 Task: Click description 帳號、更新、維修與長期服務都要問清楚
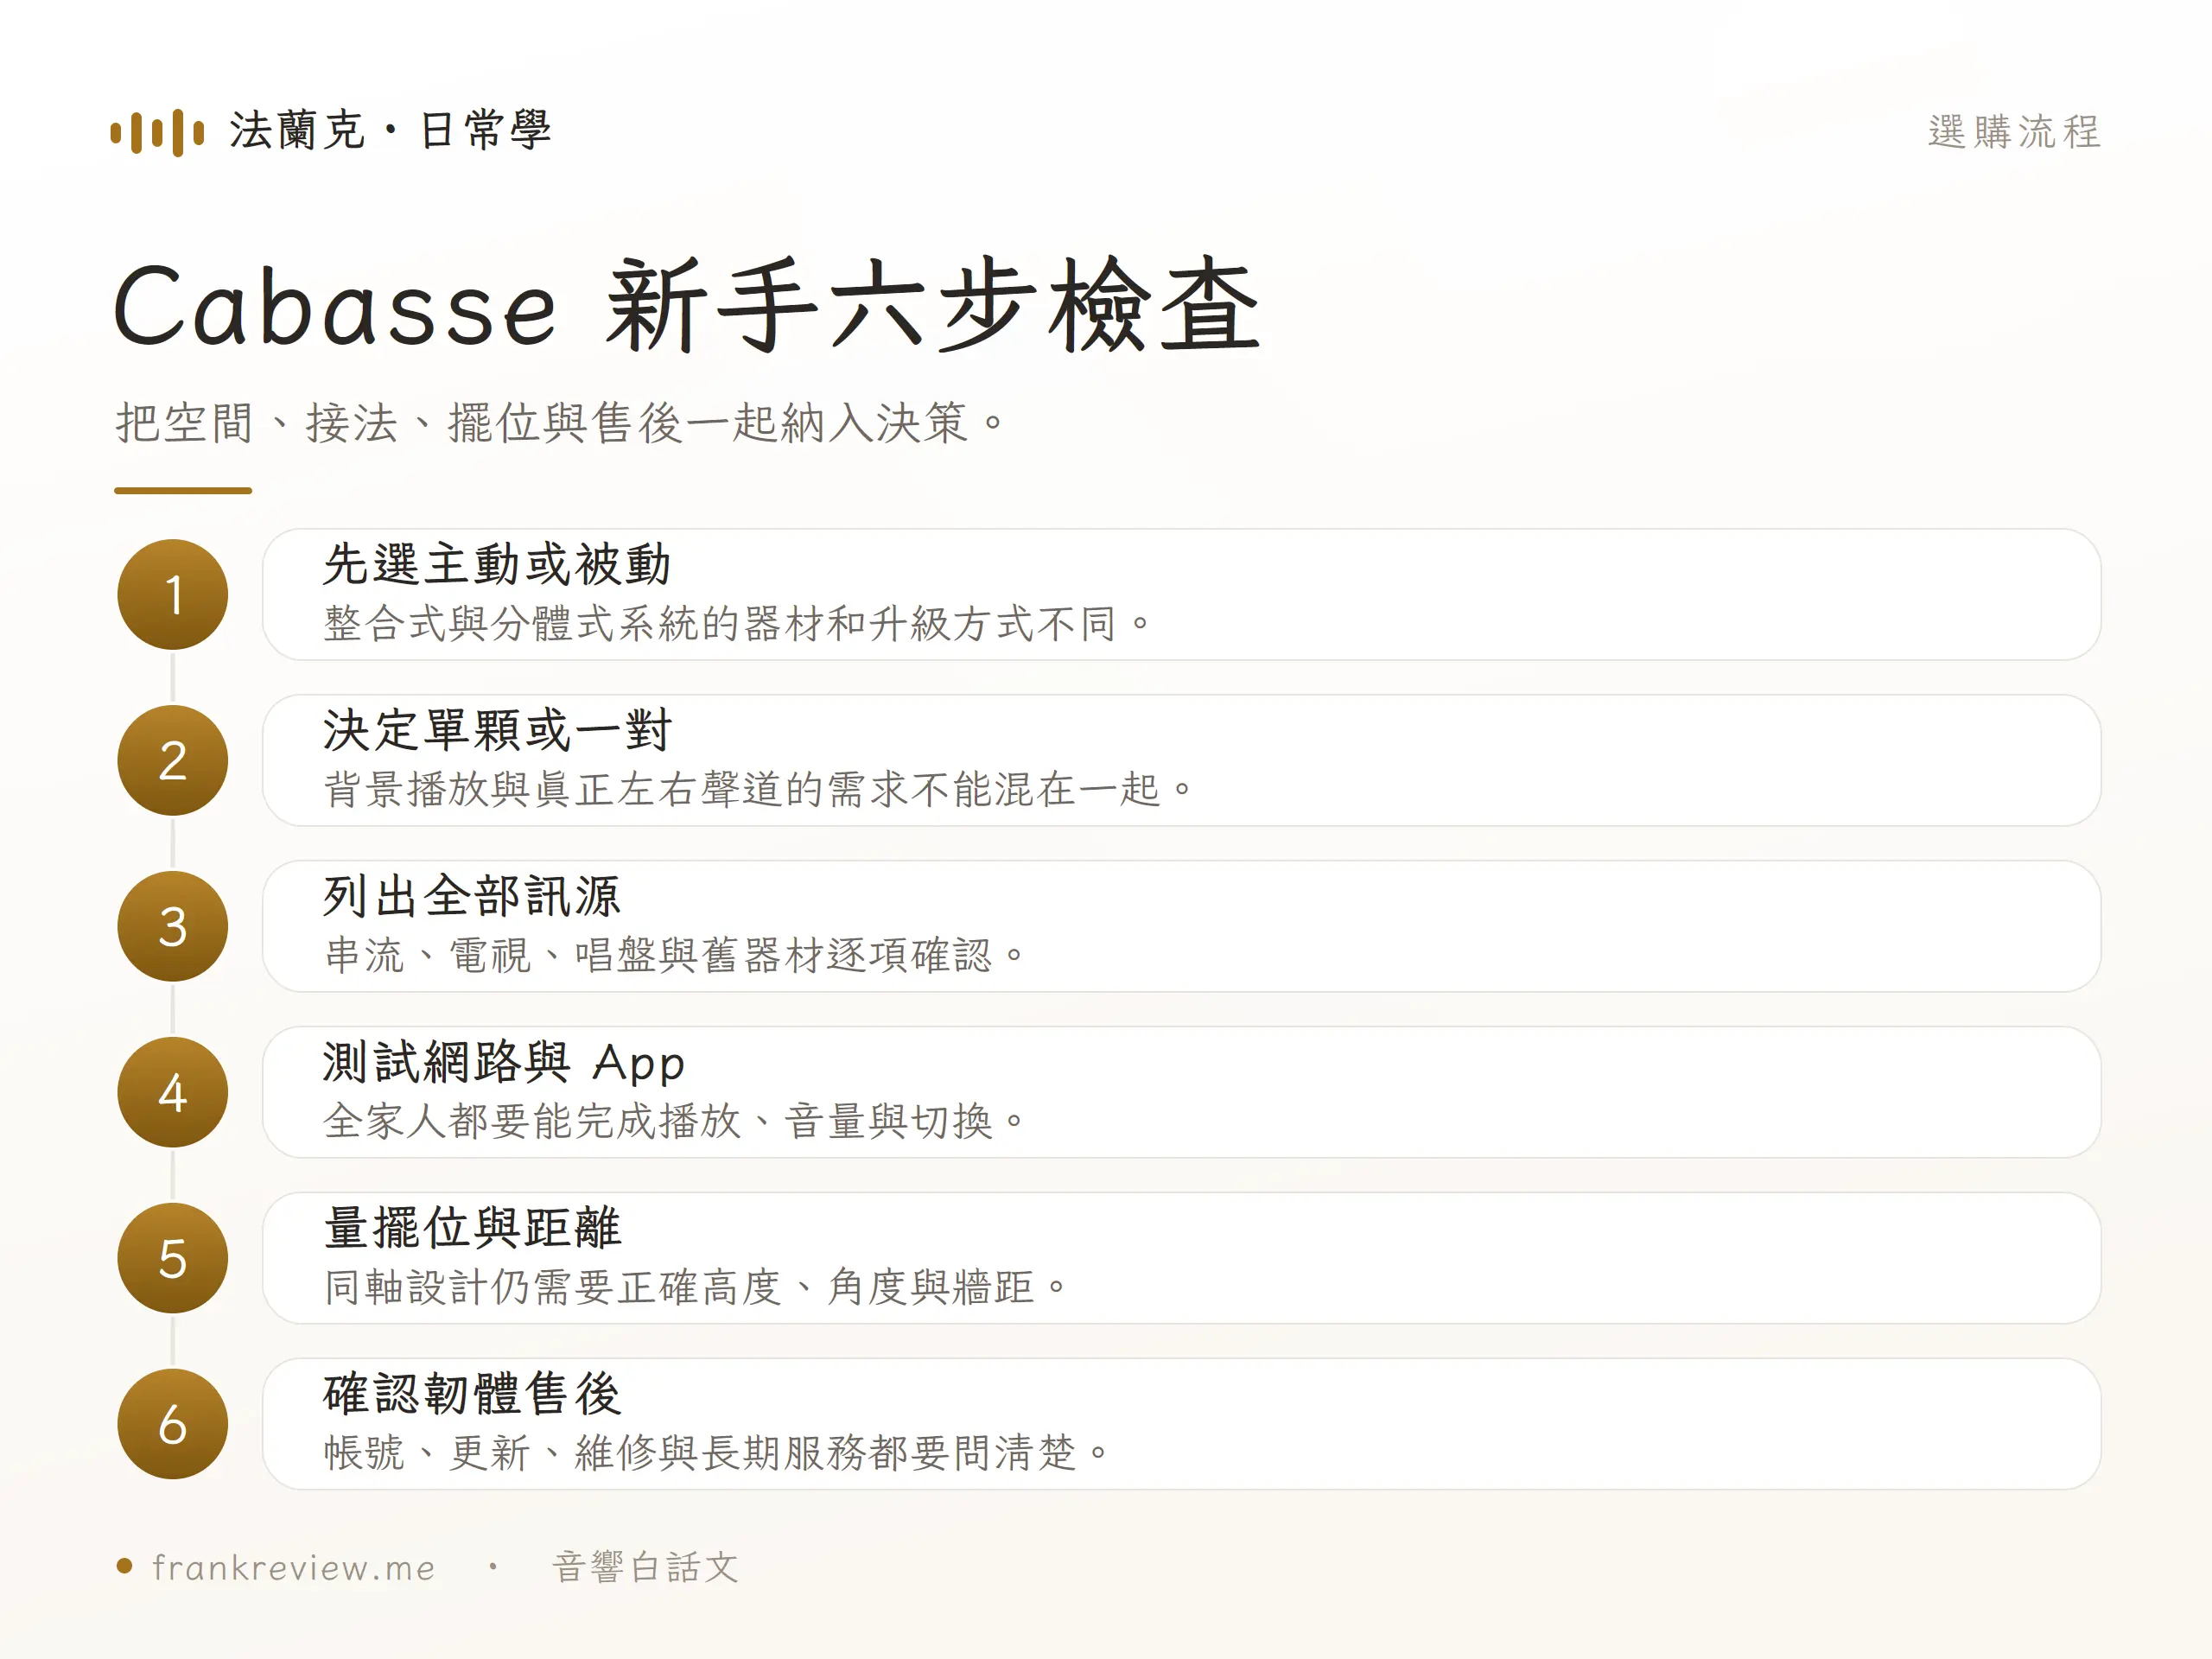(x=717, y=1454)
